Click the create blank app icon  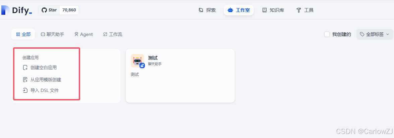click(25, 67)
